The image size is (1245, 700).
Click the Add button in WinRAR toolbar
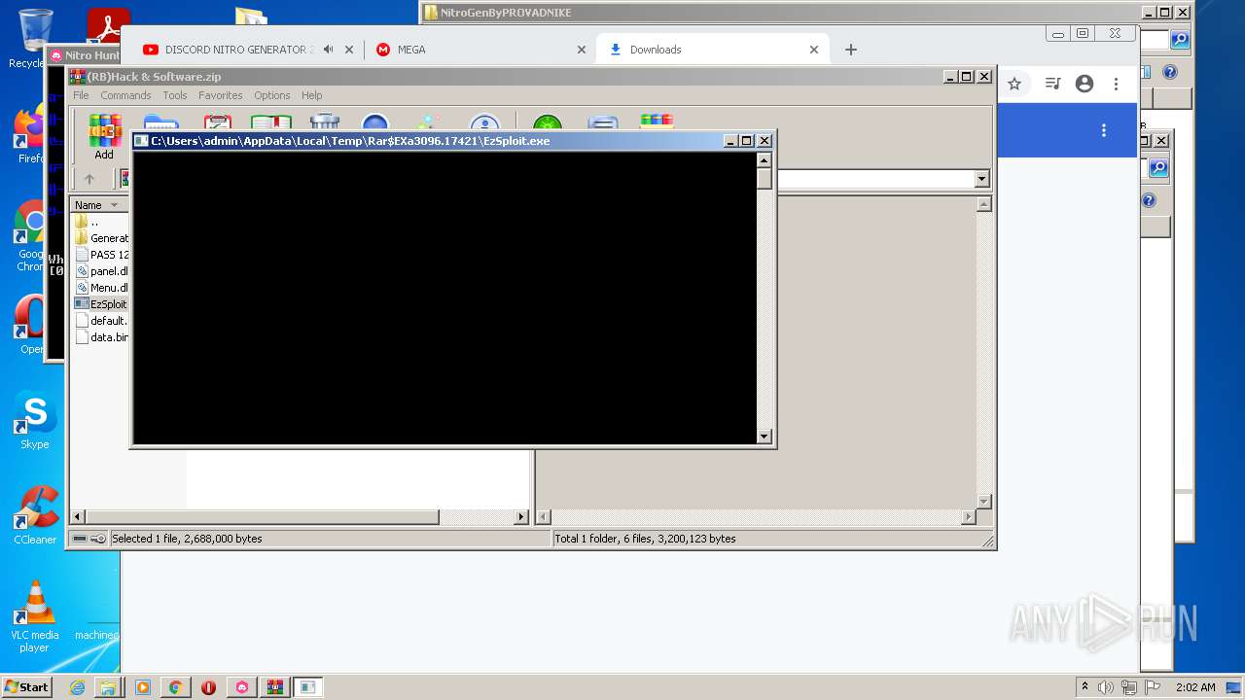[104, 136]
